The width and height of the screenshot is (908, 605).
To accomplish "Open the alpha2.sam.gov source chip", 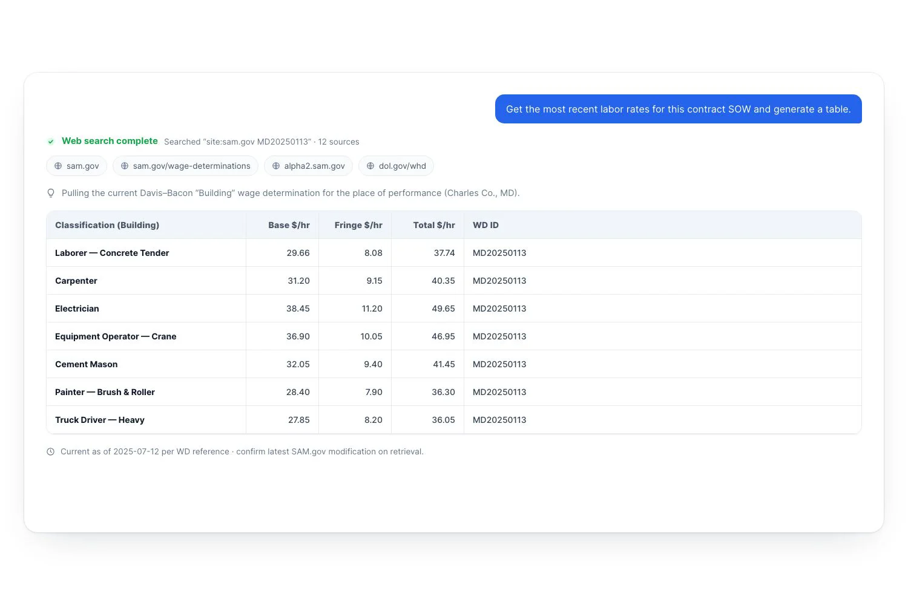I will [x=308, y=166].
